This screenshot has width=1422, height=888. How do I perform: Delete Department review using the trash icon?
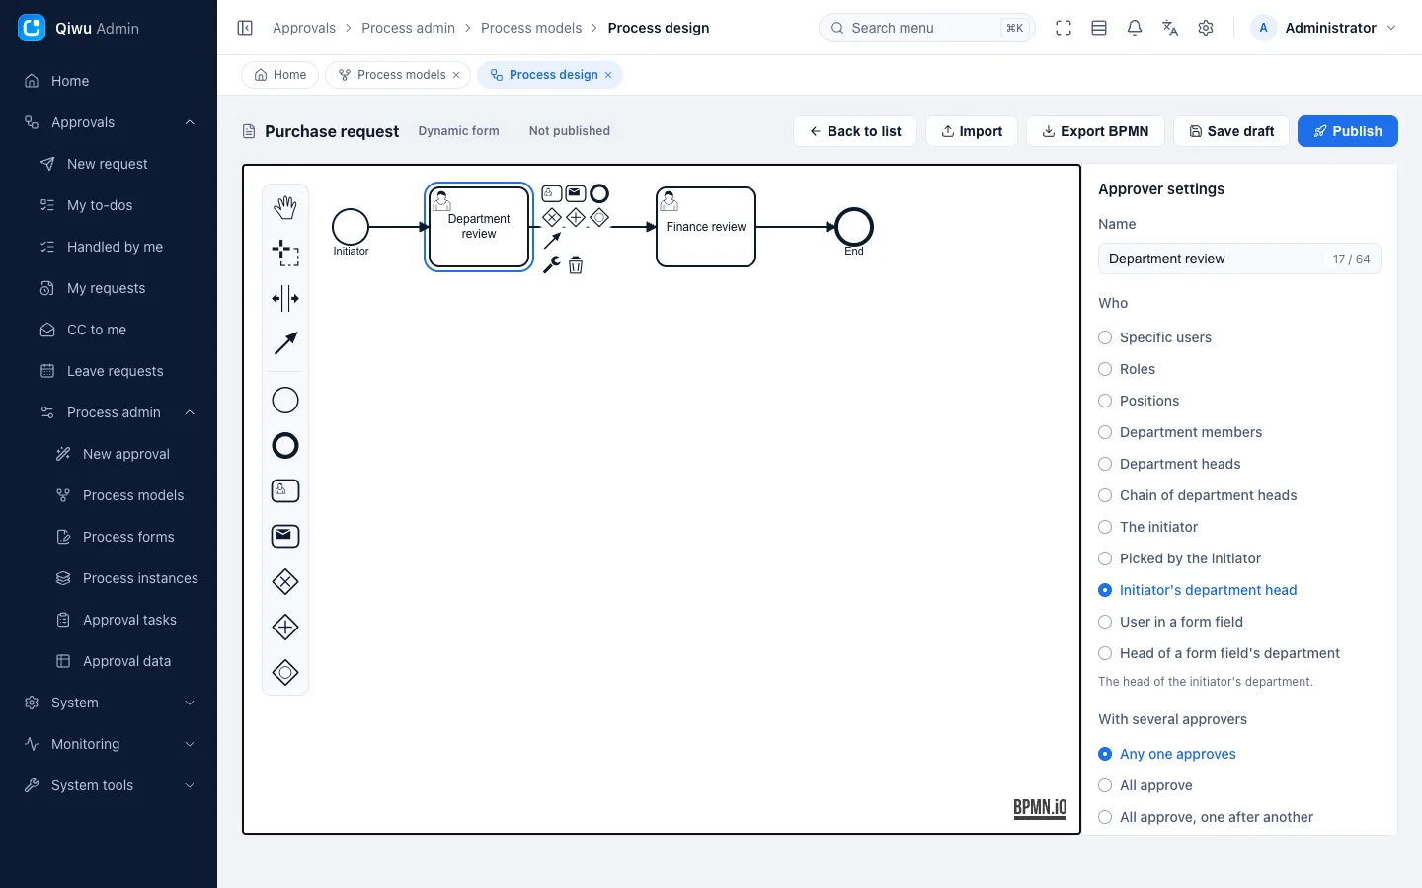click(576, 264)
